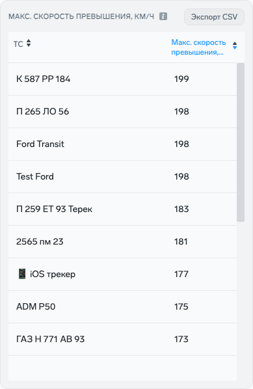This screenshot has height=389, width=253.
Task: Click the speed value 199
Action: pyautogui.click(x=181, y=79)
